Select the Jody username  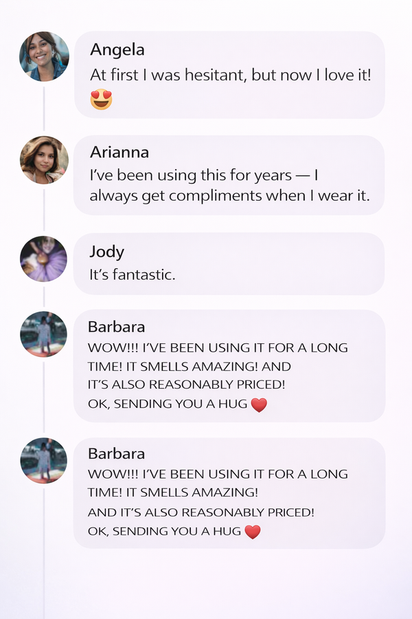pos(106,252)
